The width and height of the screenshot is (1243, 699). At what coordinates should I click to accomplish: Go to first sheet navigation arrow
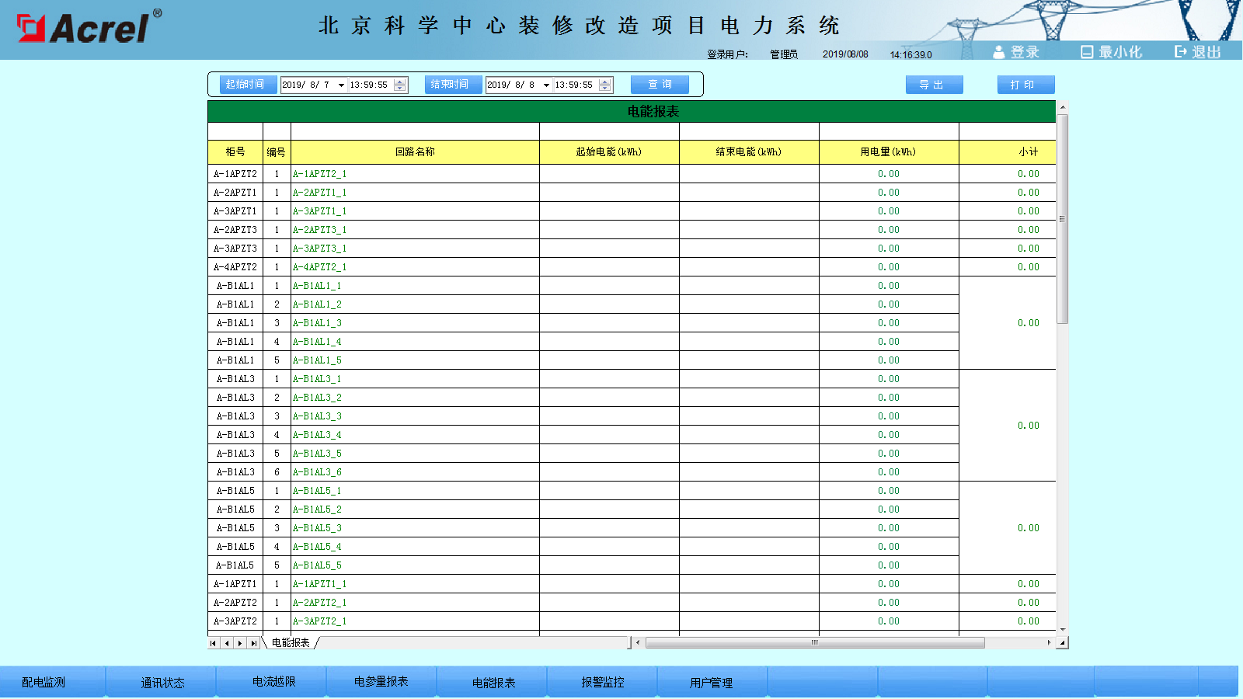[213, 643]
